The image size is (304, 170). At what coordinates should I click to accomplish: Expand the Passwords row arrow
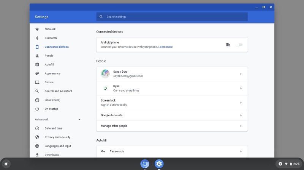pos(241,151)
